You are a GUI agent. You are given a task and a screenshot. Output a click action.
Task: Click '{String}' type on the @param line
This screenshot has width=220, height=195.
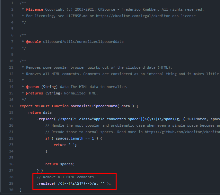click(x=49, y=87)
